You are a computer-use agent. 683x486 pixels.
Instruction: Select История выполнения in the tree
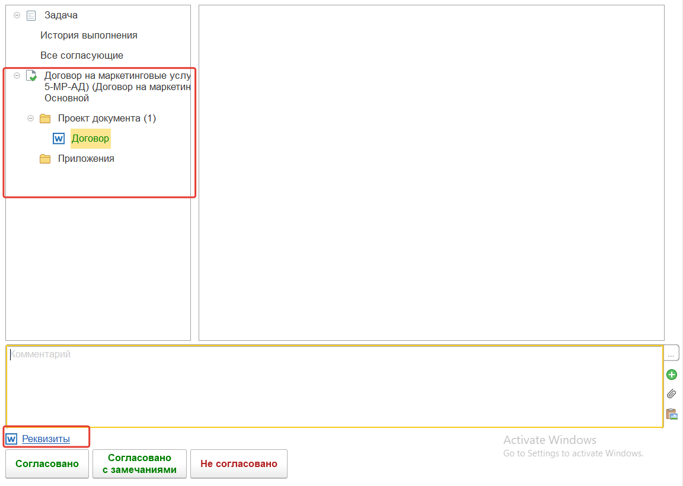point(89,36)
